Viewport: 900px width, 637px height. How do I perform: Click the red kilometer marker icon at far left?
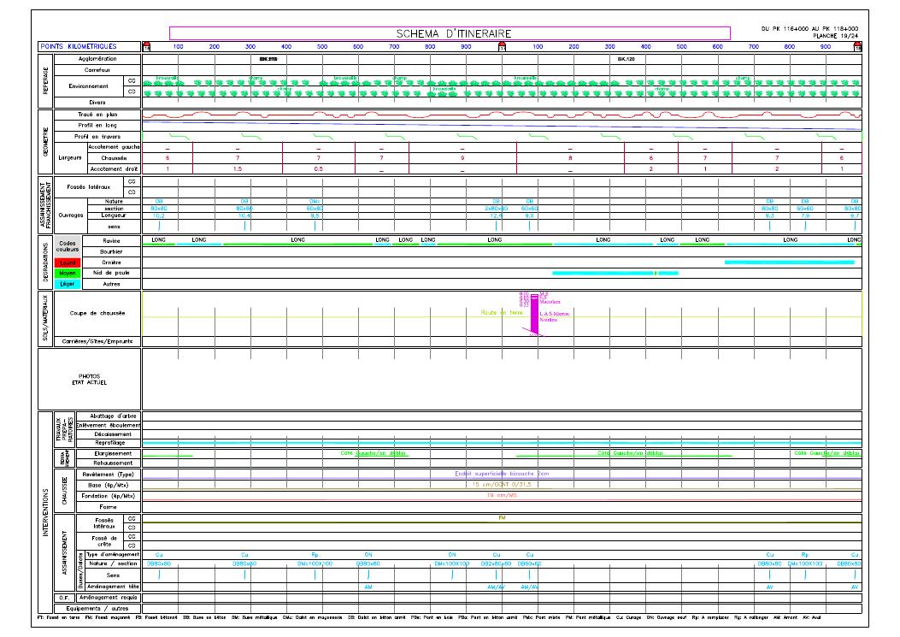(146, 47)
